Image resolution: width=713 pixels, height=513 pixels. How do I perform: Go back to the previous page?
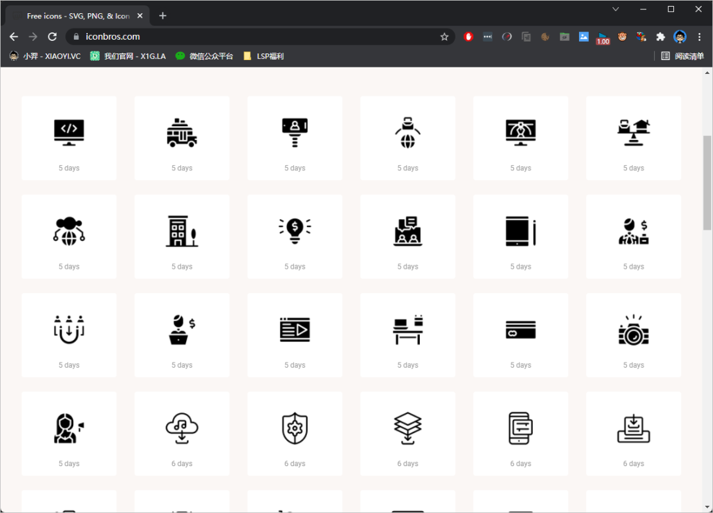(14, 37)
